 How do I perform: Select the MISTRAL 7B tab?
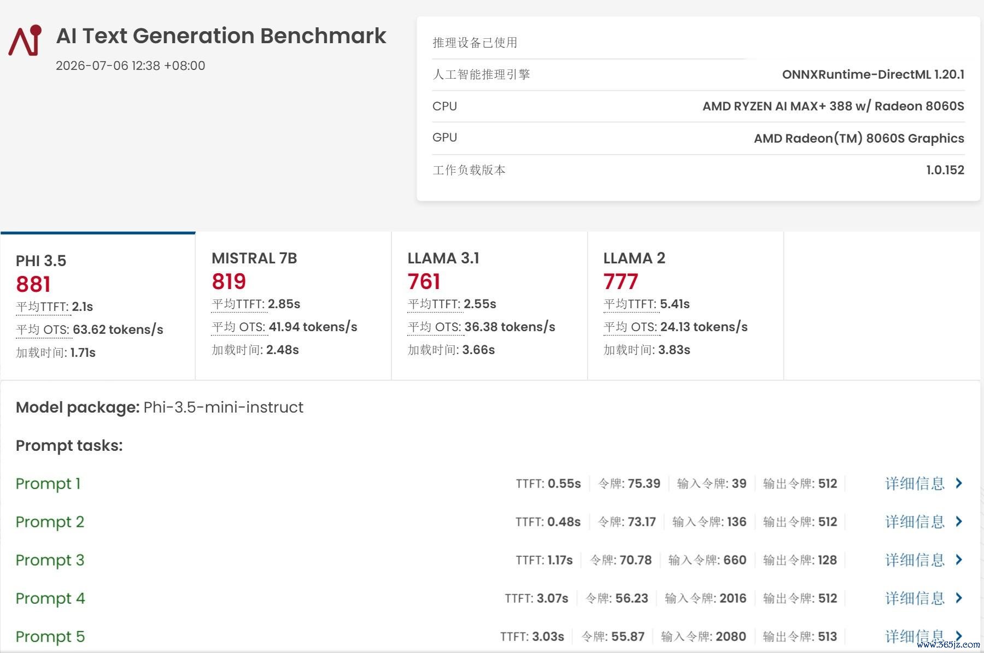click(x=294, y=305)
